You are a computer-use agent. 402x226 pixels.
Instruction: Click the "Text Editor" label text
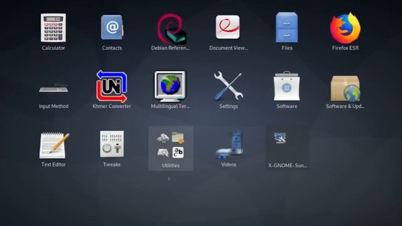pyautogui.click(x=53, y=164)
